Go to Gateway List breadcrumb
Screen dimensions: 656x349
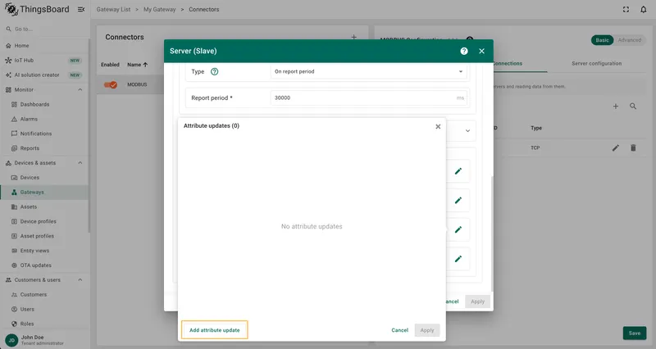click(113, 9)
